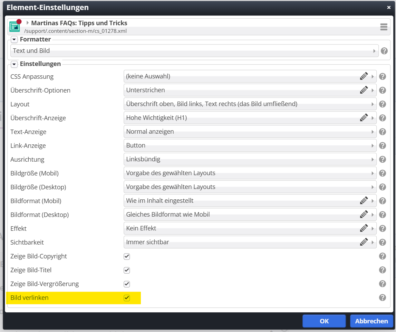Click pencil icon for Bildformat (Desktop)

click(364, 215)
